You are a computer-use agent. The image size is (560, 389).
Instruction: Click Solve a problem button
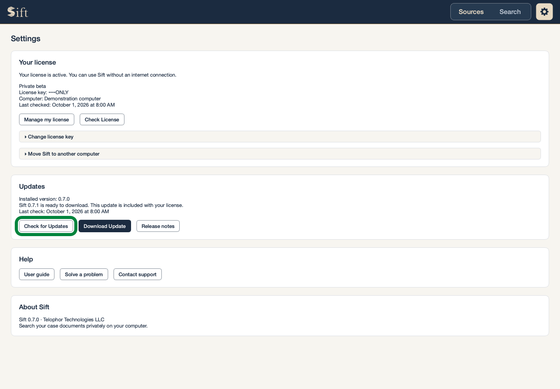pyautogui.click(x=84, y=274)
